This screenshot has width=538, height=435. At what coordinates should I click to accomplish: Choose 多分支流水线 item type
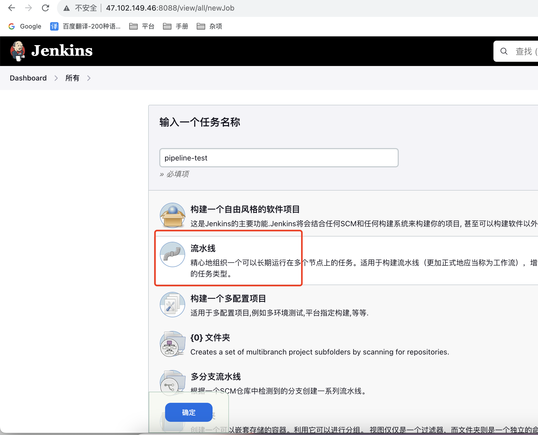click(215, 377)
